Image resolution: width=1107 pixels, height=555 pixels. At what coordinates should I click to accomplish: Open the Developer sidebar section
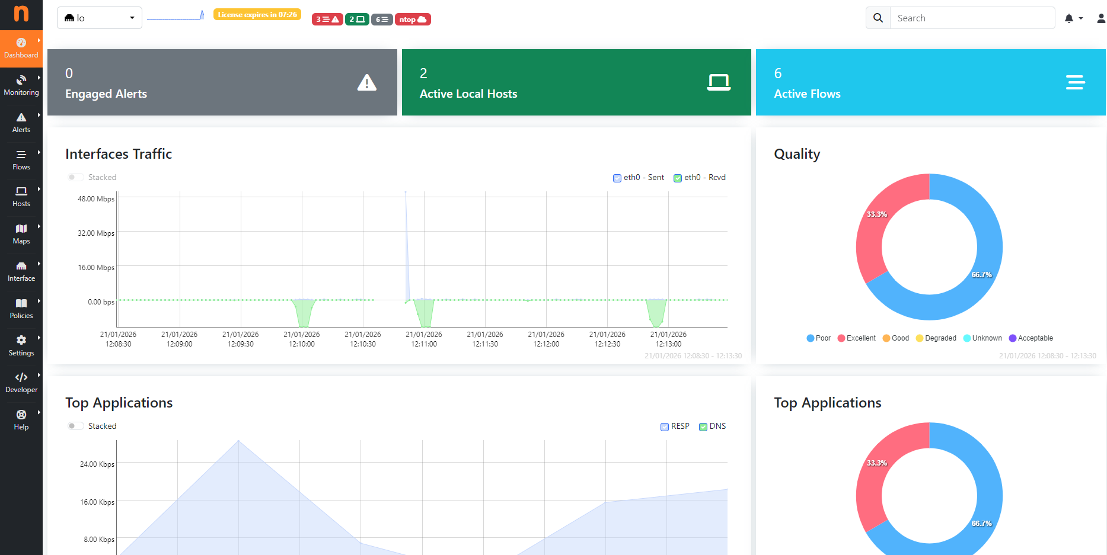21,383
